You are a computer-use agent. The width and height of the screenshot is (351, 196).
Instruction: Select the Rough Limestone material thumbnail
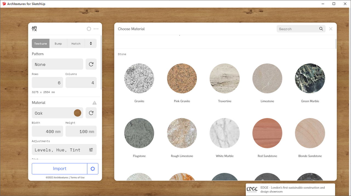[x=182, y=133]
